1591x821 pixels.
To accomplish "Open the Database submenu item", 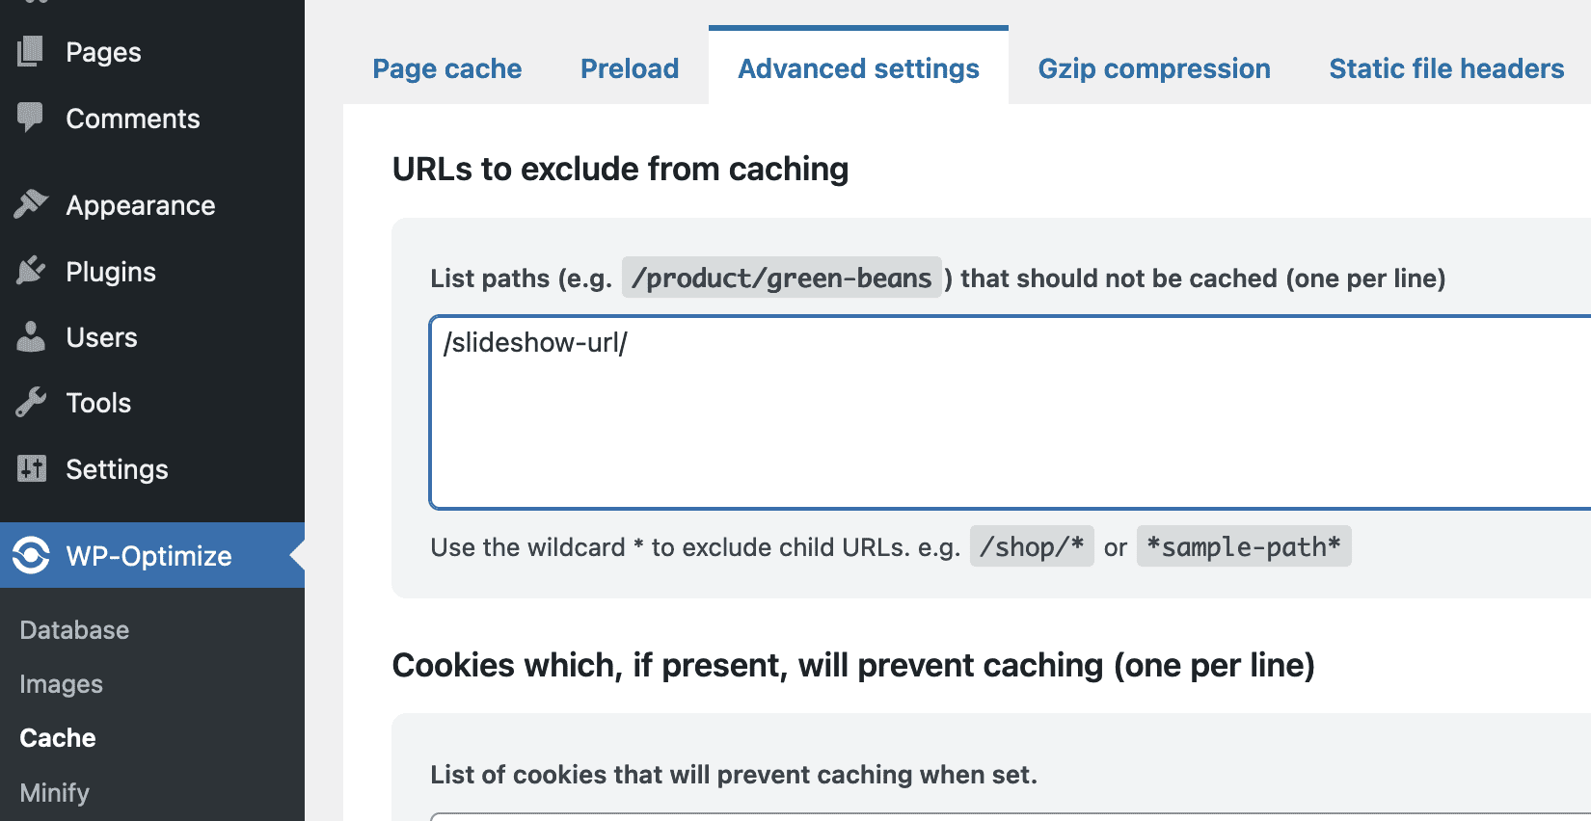I will tap(74, 630).
